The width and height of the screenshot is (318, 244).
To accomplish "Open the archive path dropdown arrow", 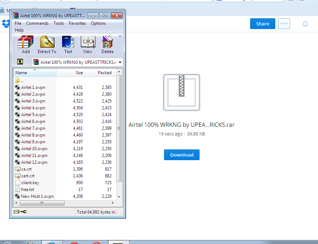I will click(x=120, y=62).
